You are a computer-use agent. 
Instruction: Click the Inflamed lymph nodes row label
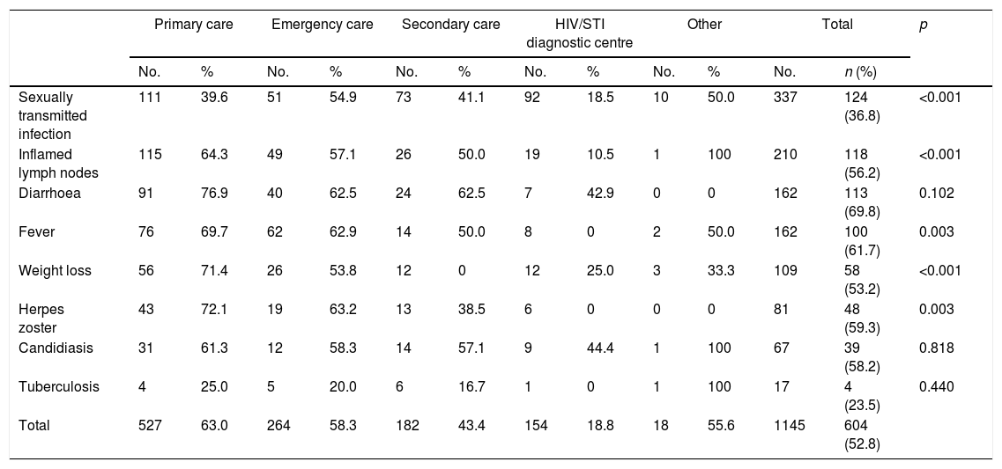[58, 165]
